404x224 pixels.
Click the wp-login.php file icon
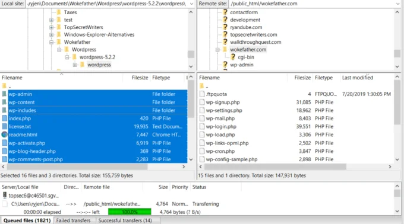[202, 126]
